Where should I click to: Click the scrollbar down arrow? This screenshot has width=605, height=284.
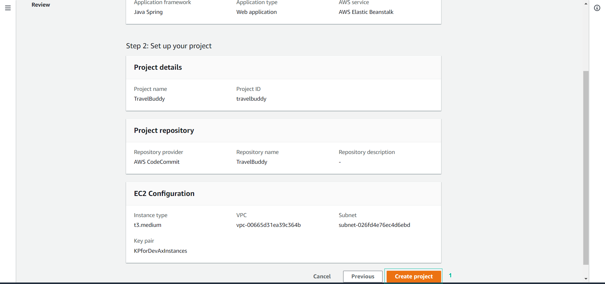pyautogui.click(x=586, y=279)
